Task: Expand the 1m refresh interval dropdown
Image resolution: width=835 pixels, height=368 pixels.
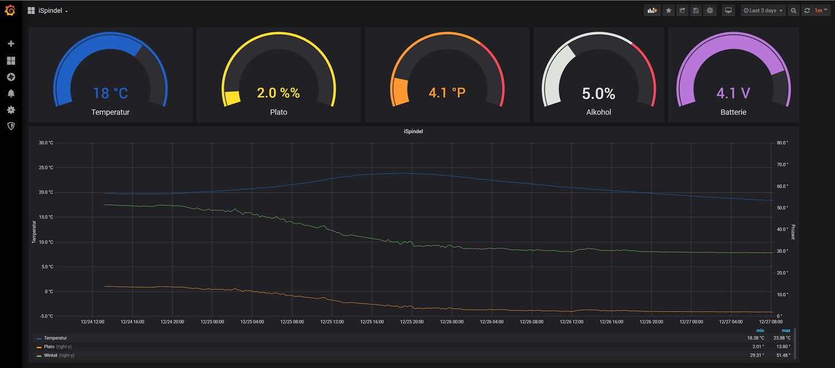Action: point(822,11)
